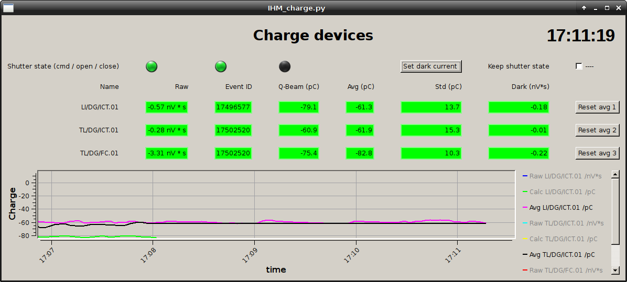Select the LI/DG/ICT.01 Event ID field
627x282 pixels.
233,107
